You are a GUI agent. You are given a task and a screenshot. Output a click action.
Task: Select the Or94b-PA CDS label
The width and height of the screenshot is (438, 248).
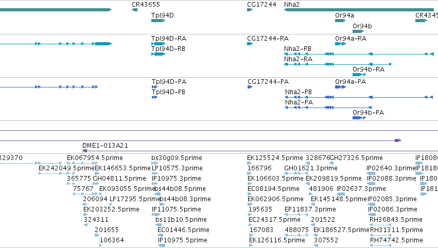coord(368,113)
